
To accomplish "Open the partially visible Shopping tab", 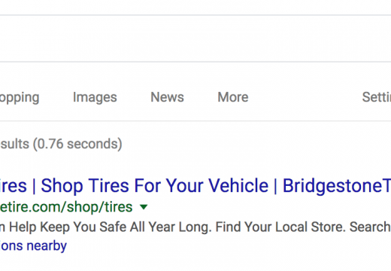I will coord(20,97).
